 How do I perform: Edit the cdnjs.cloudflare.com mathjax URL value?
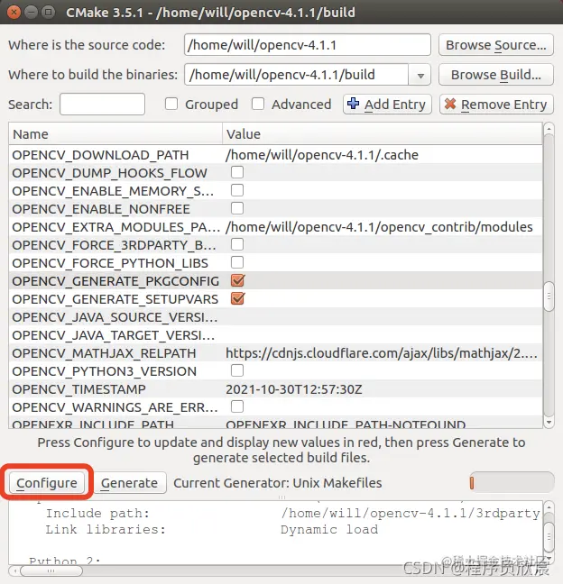tap(382, 353)
